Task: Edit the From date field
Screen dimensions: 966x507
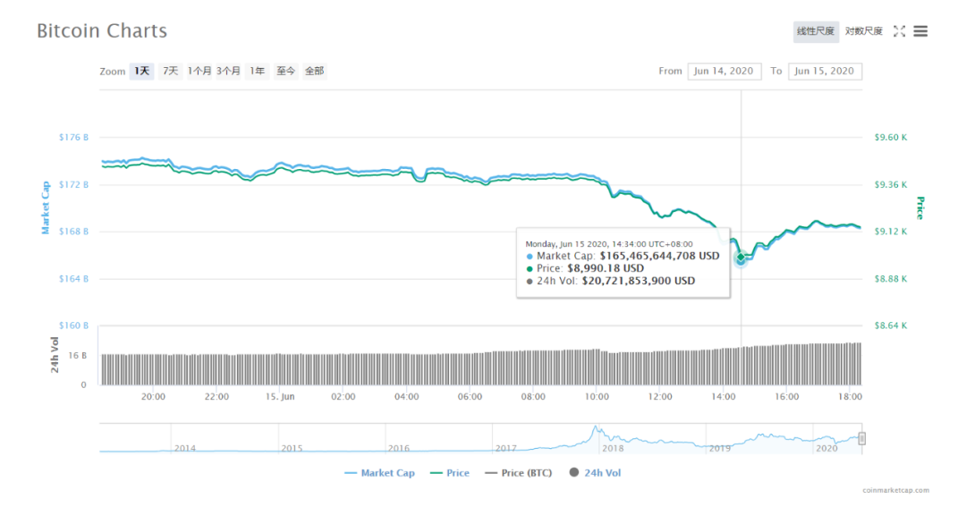Action: (724, 72)
